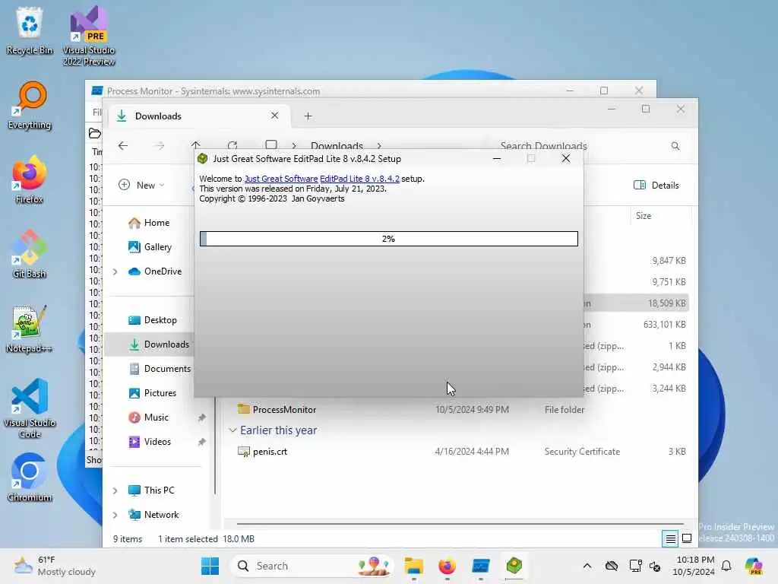The width and height of the screenshot is (778, 584).
Task: Show hidden system tray icons
Action: (587, 566)
